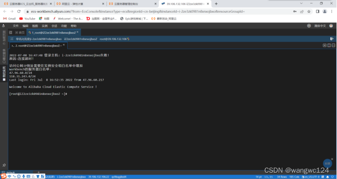
Task: Open the 功能 (Function) menu
Action: 64,26
